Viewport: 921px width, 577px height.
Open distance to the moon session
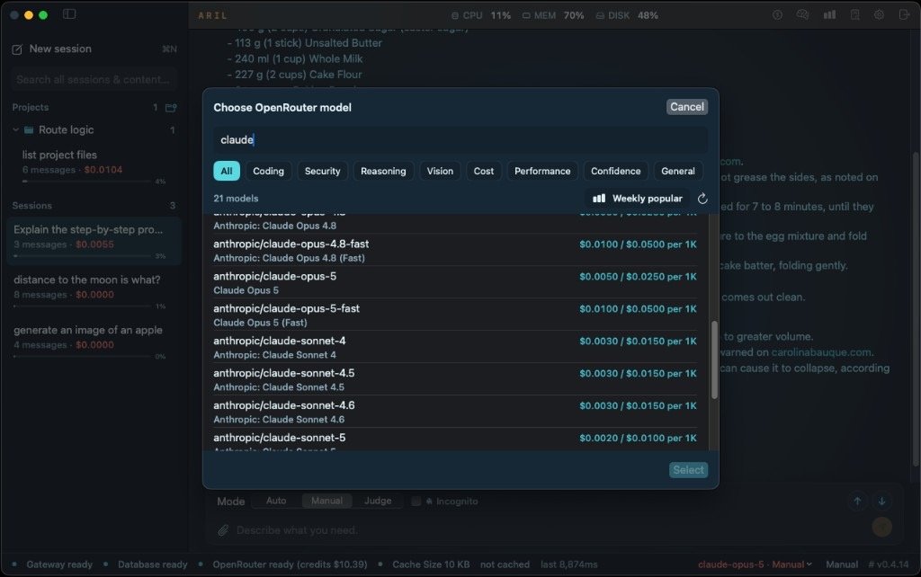94,291
